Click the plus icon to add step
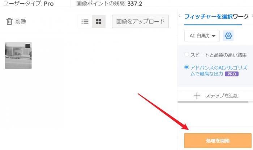The height and width of the screenshot is (150, 253). (197, 96)
